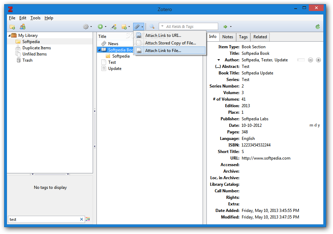This screenshot has height=234, width=333.
Task: Click the ISBN value 12233454532244
Action: (256, 145)
